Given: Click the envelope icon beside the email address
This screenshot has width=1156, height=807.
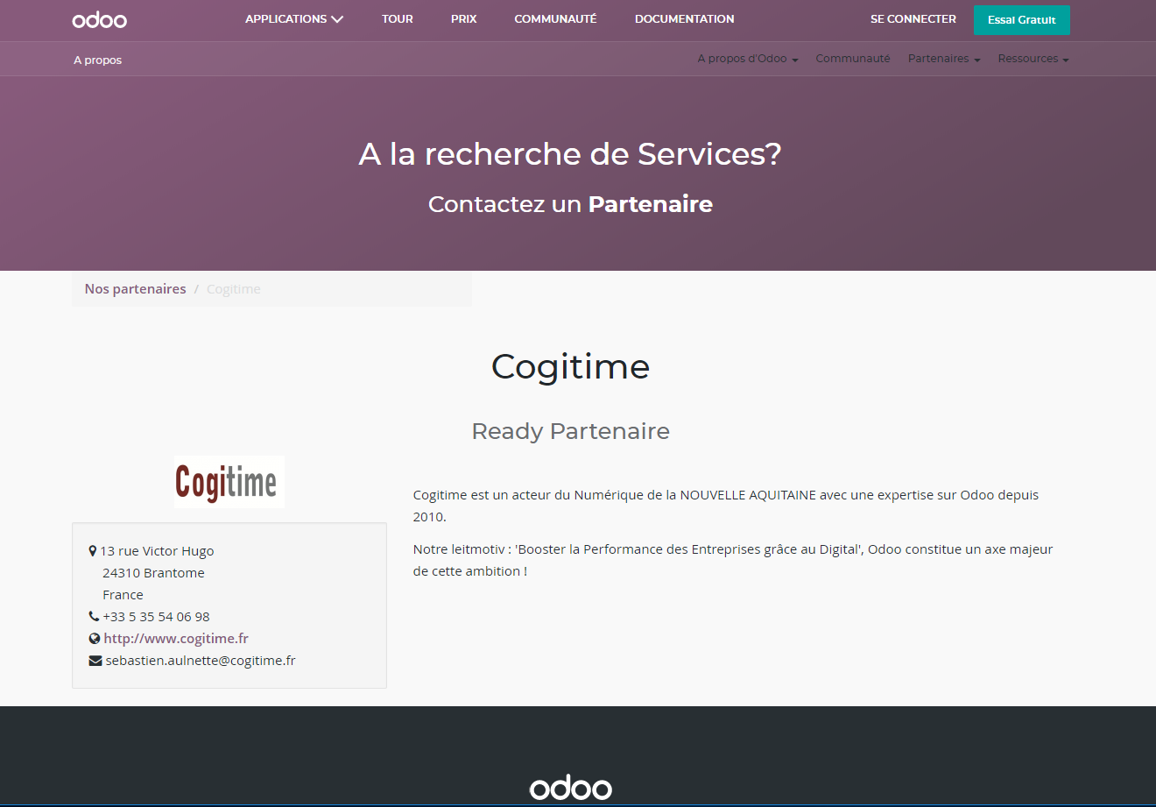Looking at the screenshot, I should point(95,661).
